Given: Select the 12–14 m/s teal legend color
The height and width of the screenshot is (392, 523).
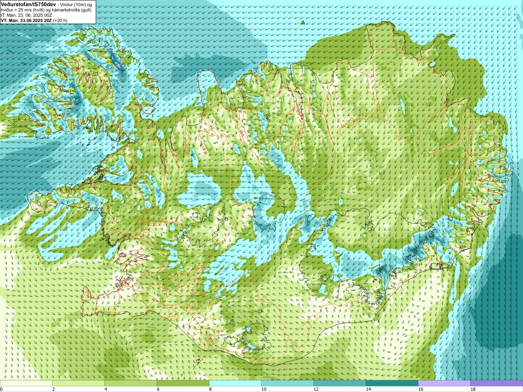Looking at the screenshot, I should (340, 383).
